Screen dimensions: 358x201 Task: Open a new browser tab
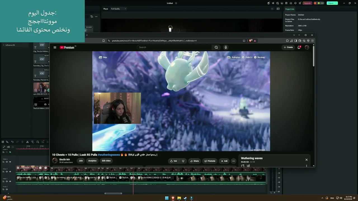pyautogui.click(x=87, y=35)
